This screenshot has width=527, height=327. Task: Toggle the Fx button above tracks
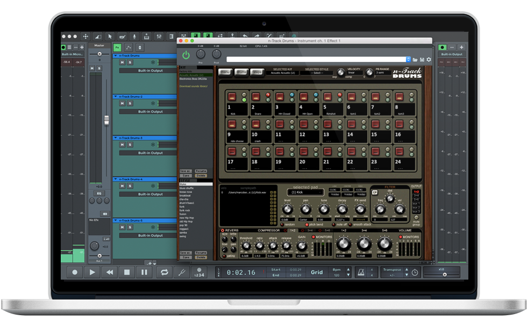coord(117,47)
